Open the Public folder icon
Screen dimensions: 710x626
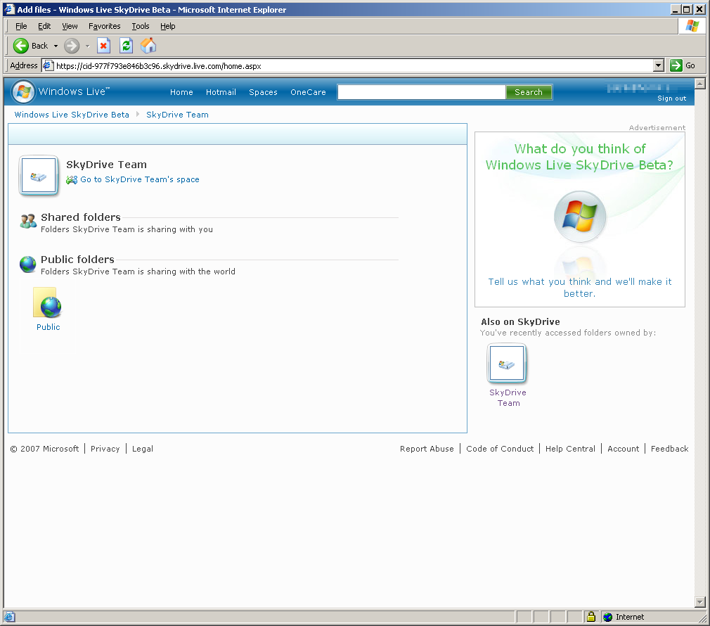pyautogui.click(x=47, y=302)
